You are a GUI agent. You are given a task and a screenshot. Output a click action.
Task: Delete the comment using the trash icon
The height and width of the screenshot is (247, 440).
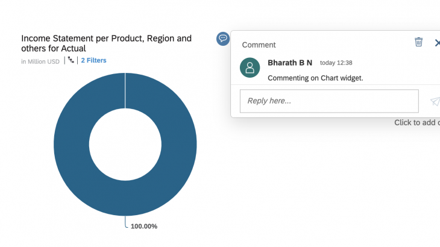418,42
